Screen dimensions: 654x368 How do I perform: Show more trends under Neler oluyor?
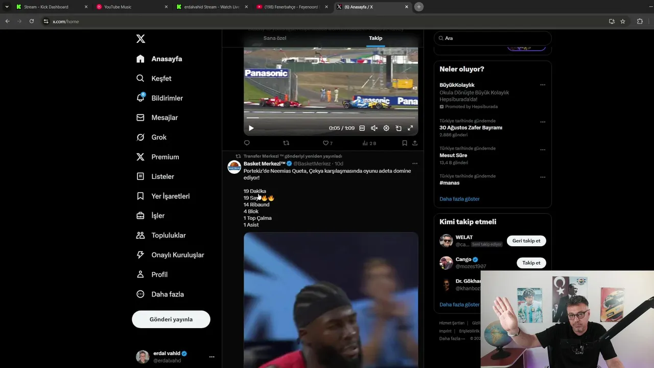(459, 199)
